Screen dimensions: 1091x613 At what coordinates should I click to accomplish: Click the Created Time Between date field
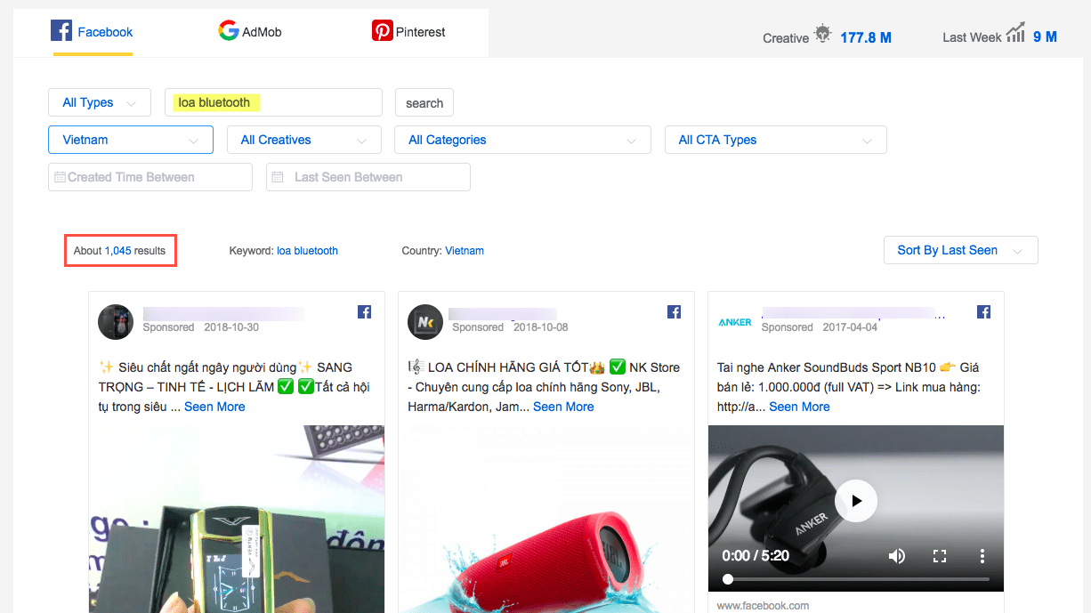point(150,177)
